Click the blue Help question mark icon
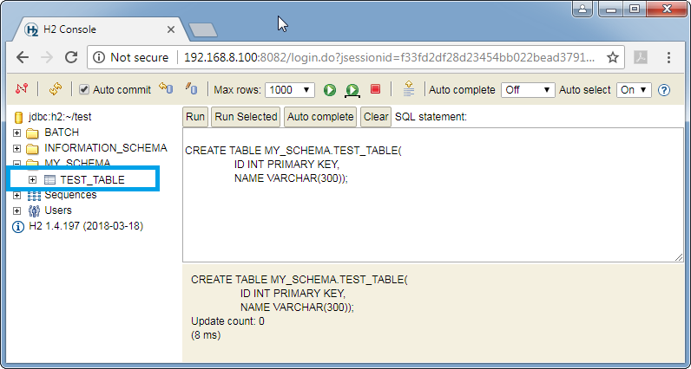 pos(664,90)
